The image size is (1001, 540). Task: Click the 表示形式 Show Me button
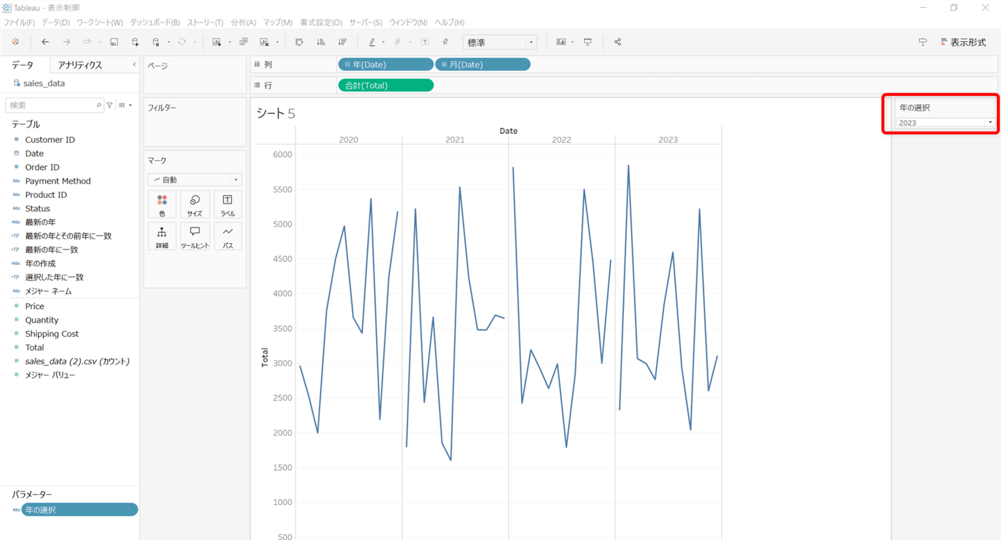[963, 43]
